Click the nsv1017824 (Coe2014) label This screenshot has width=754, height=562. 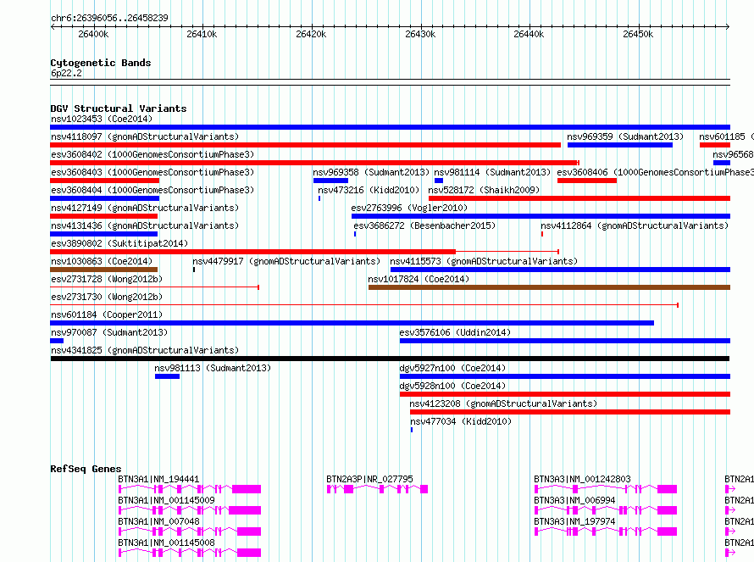[x=419, y=279]
